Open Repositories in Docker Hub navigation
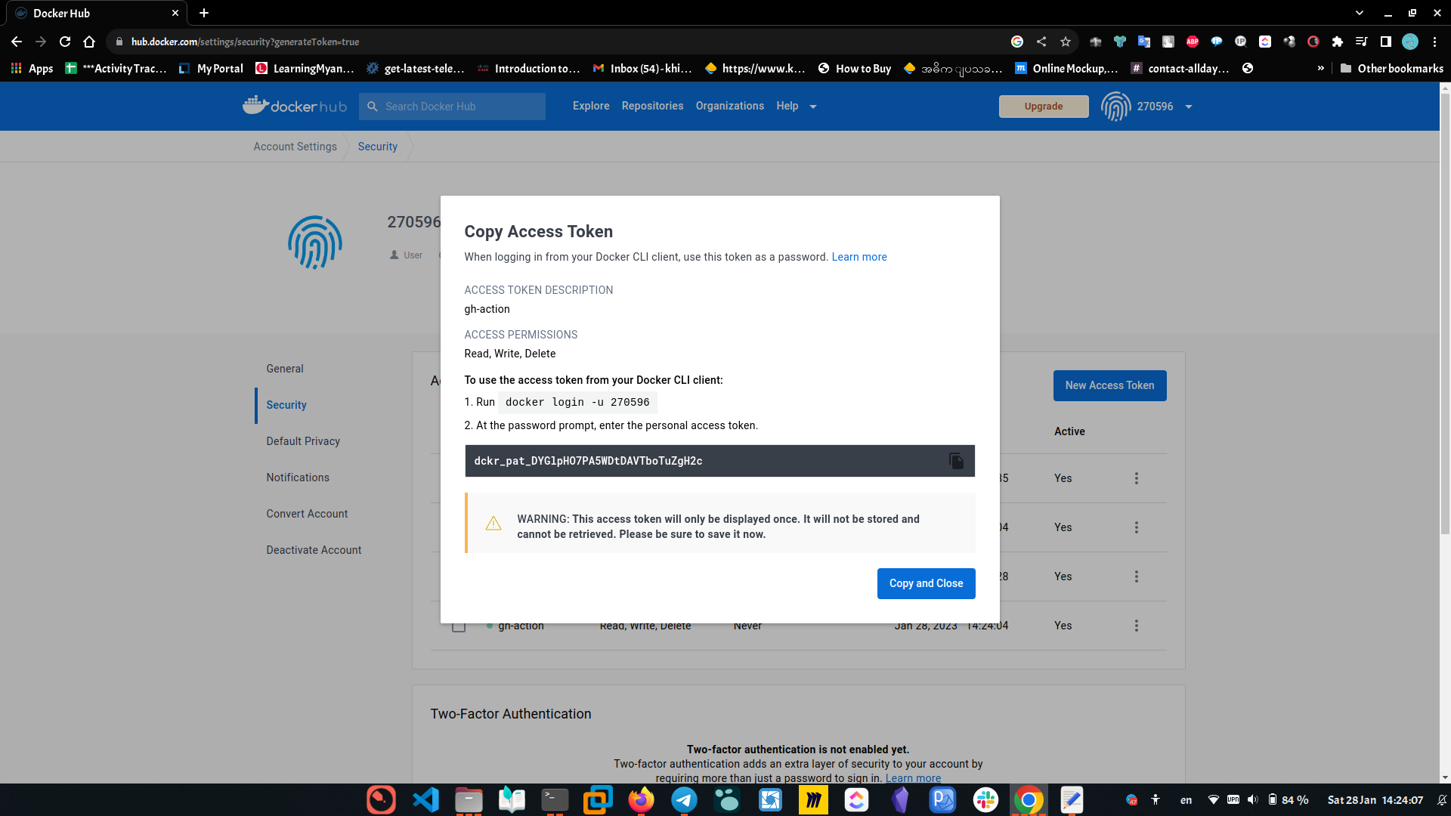 pos(652,106)
